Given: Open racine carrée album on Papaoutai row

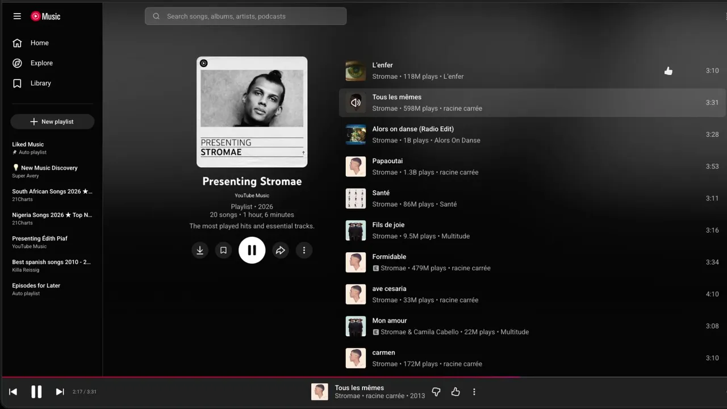Looking at the screenshot, I should click(459, 173).
